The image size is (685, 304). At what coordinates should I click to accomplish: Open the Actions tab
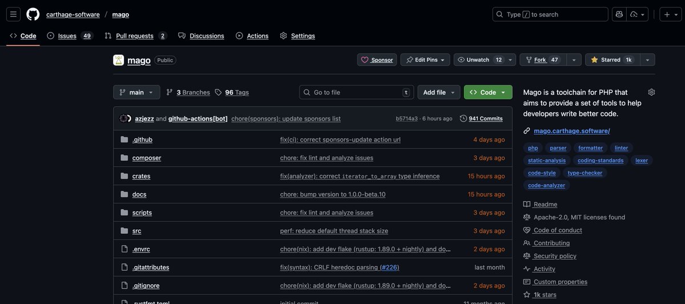tap(252, 35)
